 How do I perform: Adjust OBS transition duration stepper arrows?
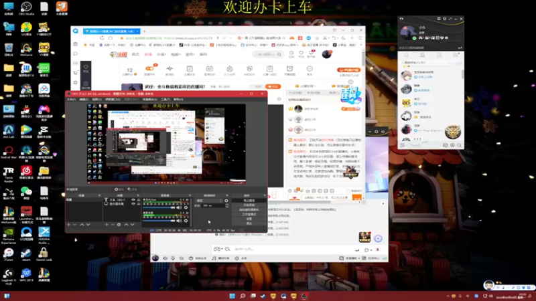click(x=226, y=205)
